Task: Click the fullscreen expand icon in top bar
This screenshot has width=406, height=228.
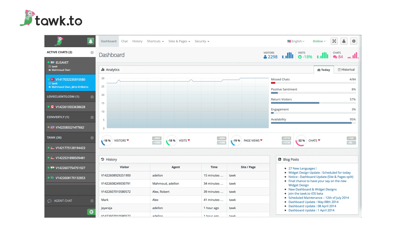Action: (x=334, y=41)
